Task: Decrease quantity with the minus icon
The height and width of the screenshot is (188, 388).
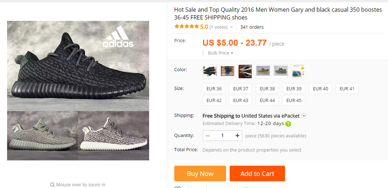Action: tap(208, 135)
